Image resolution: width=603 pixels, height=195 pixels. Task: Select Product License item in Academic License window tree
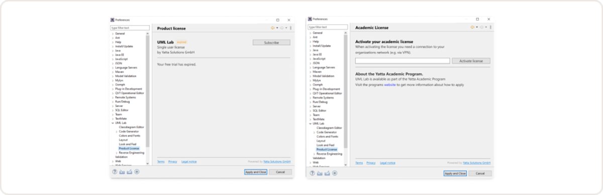327,149
